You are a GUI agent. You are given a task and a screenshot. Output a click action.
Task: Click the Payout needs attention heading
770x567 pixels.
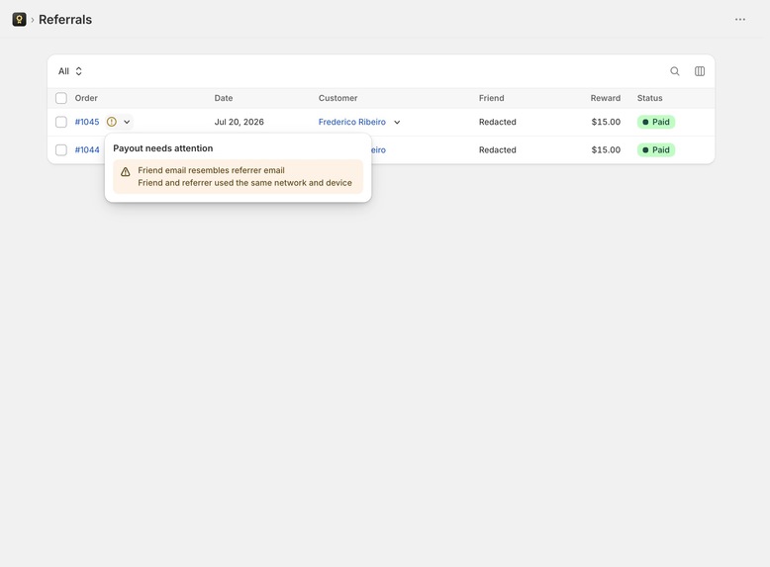point(163,148)
